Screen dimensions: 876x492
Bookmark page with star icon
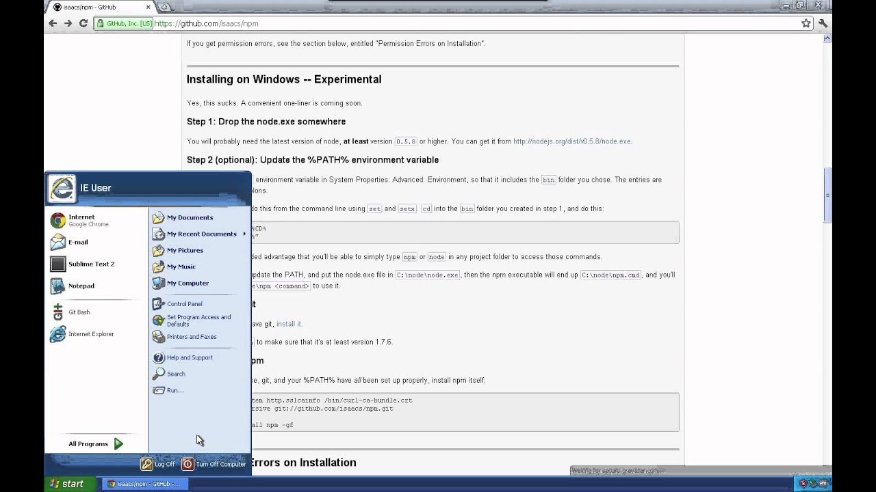[806, 23]
